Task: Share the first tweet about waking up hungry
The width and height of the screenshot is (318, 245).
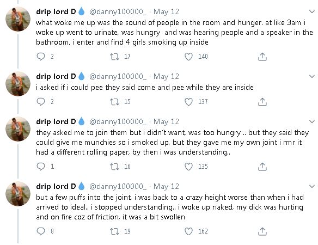Action: (262, 57)
